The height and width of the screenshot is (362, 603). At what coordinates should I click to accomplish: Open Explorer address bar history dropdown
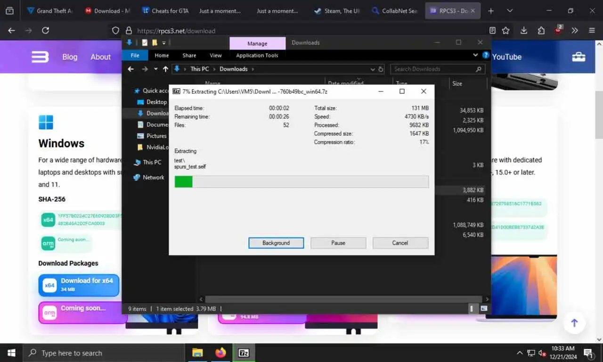pos(373,69)
